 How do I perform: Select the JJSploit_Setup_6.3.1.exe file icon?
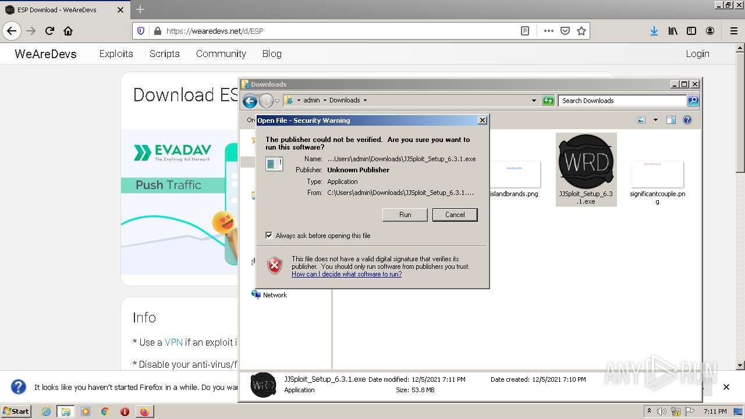tap(586, 169)
